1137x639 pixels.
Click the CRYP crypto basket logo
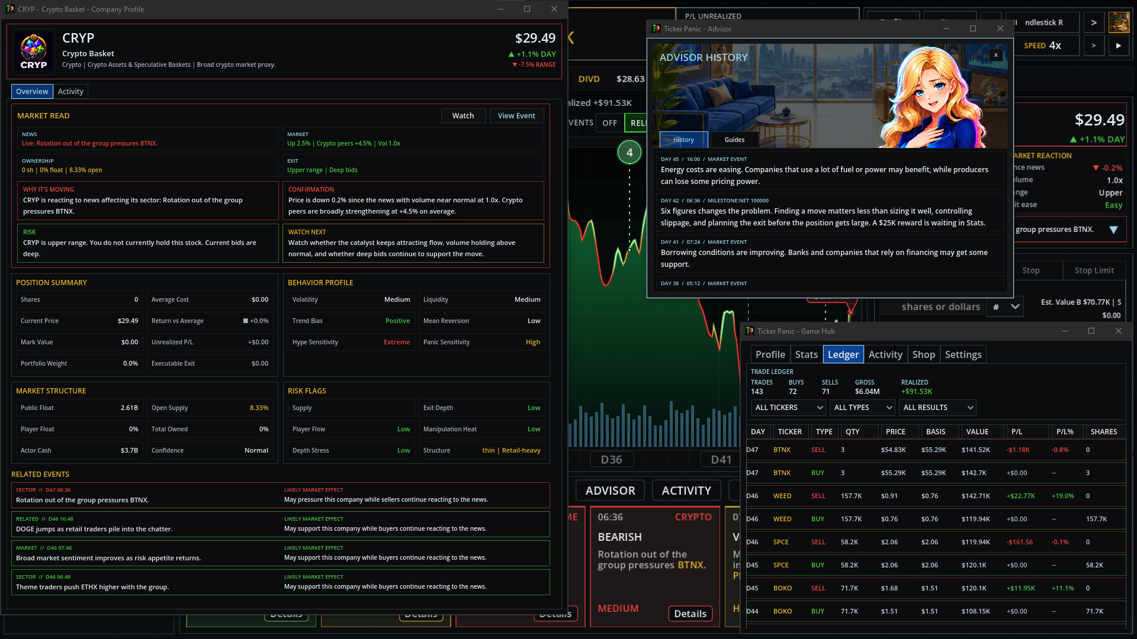(34, 51)
